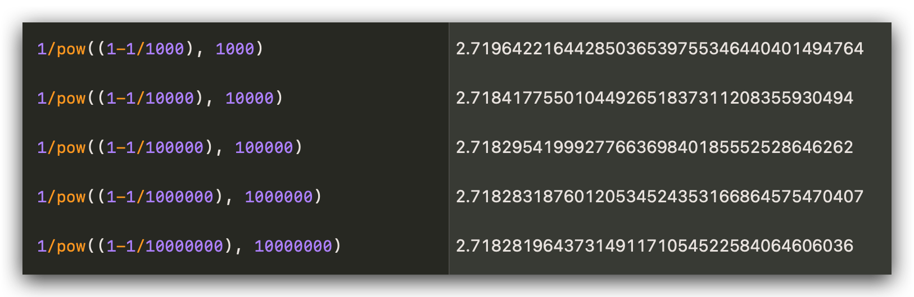Click the pow function name in last line
The image size is (914, 297).
click(71, 247)
